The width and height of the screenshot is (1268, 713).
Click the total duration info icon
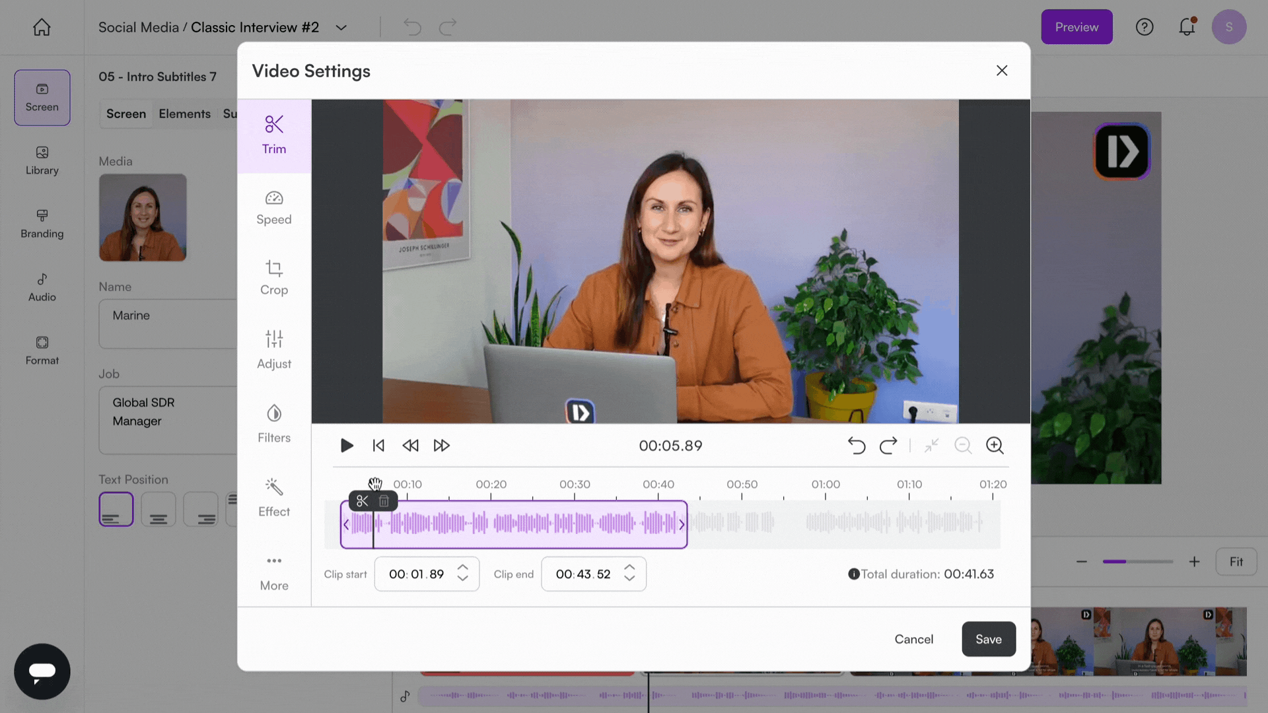point(853,574)
